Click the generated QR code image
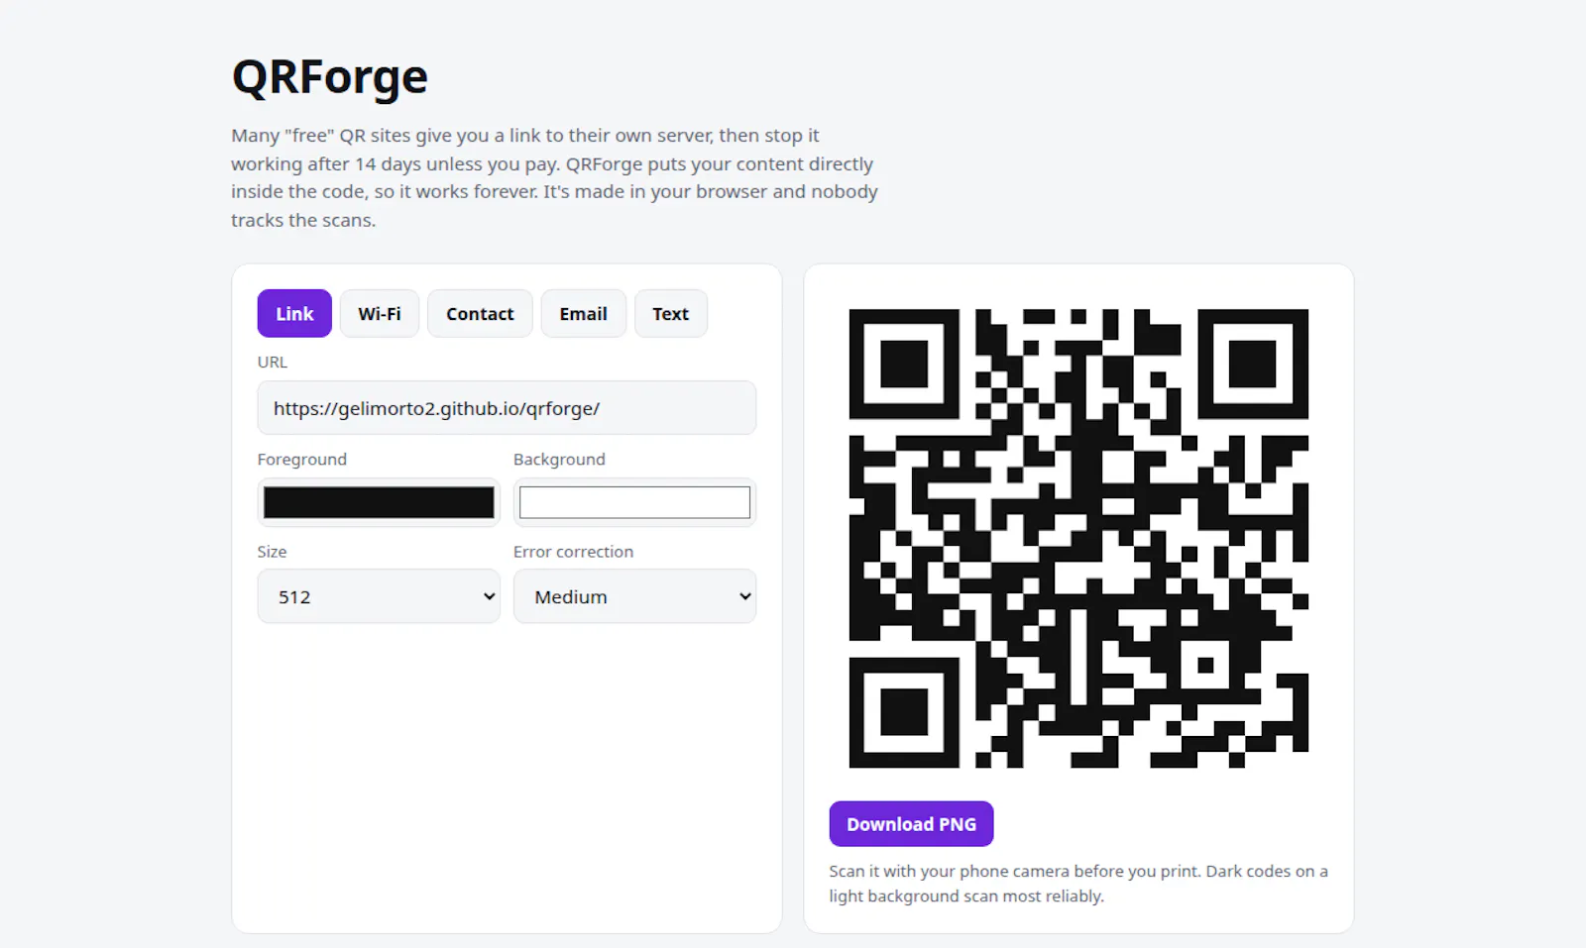The height and width of the screenshot is (948, 1586). click(x=1078, y=538)
